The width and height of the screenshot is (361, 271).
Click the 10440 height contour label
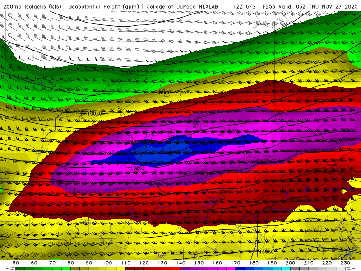(x=112, y=215)
